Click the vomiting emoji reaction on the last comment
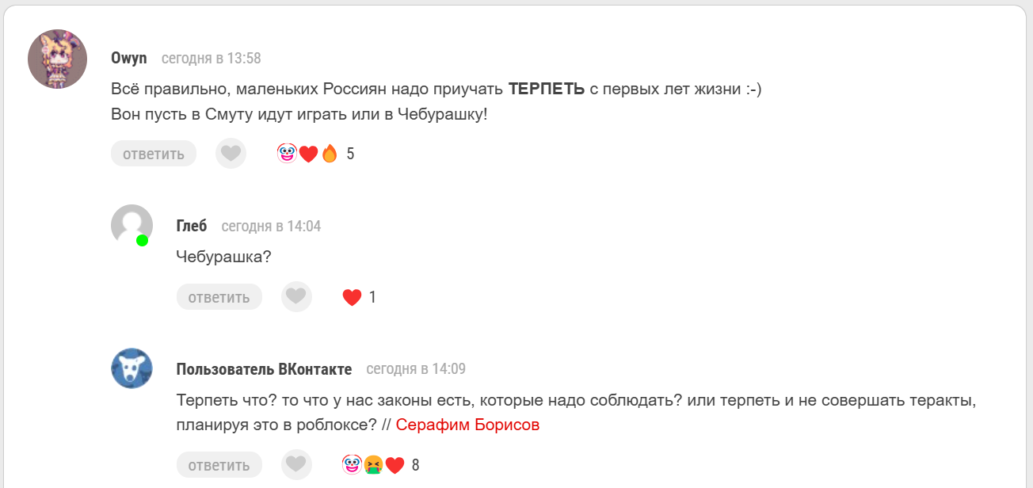The height and width of the screenshot is (488, 1033). (x=373, y=465)
